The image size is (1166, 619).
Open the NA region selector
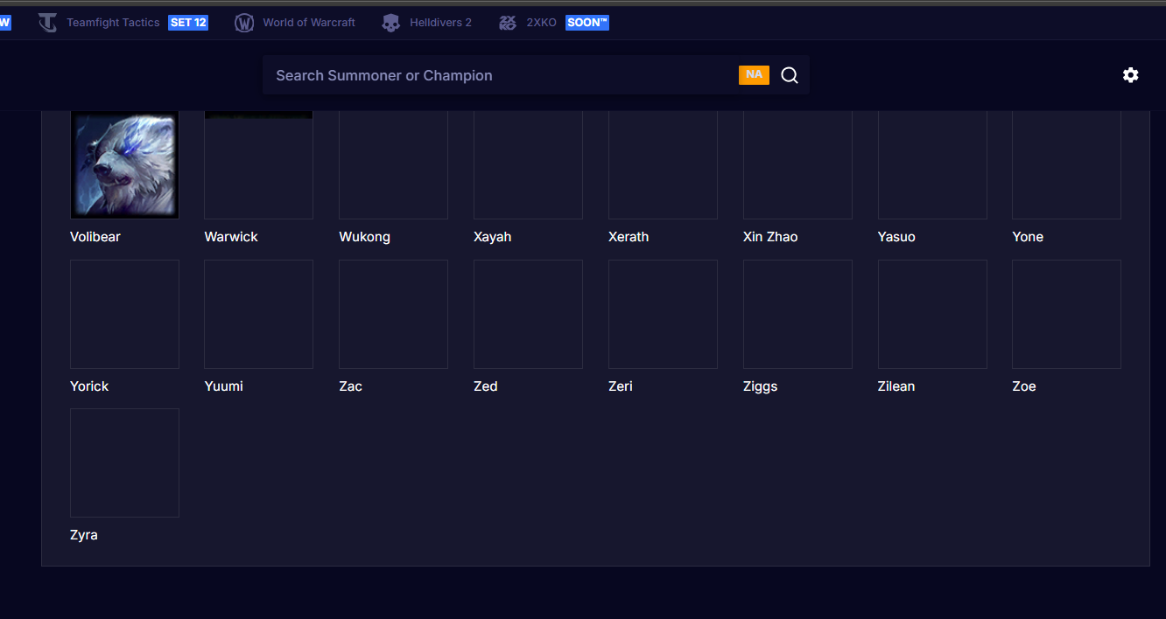coord(754,75)
